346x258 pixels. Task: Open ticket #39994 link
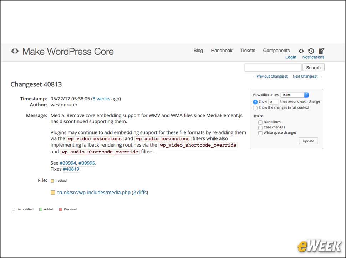tap(68, 163)
